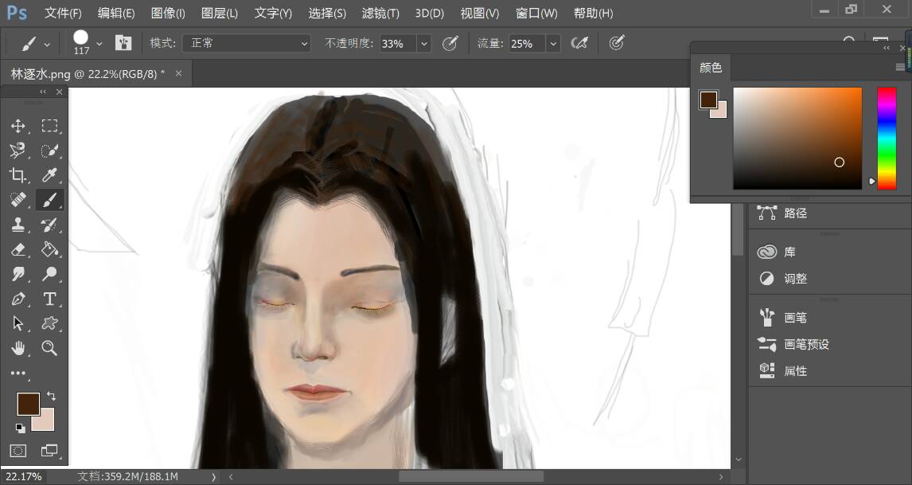Swap foreground and background colors arrow
912x485 pixels.
pyautogui.click(x=51, y=396)
